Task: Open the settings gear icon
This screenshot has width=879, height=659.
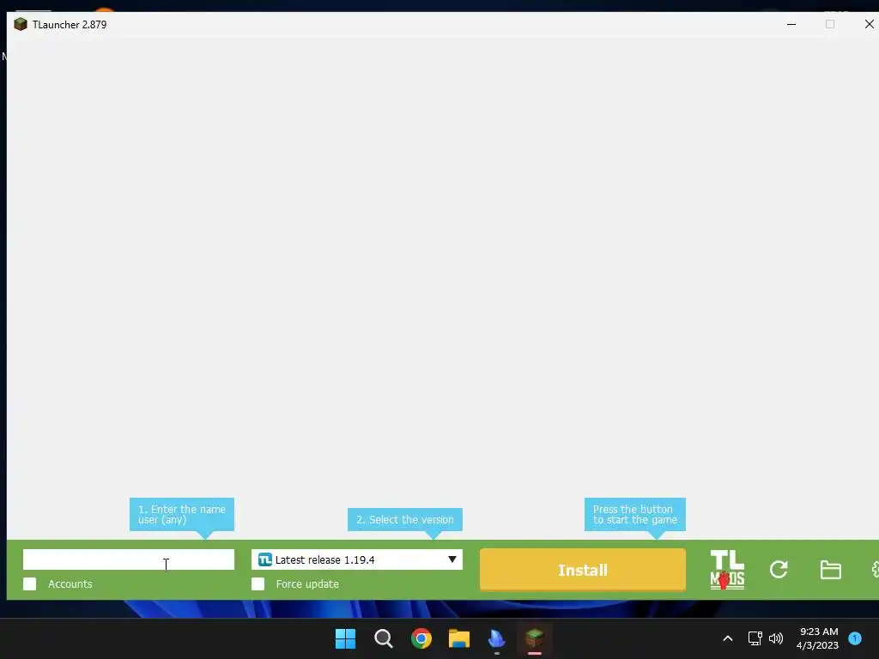Action: pyautogui.click(x=875, y=570)
